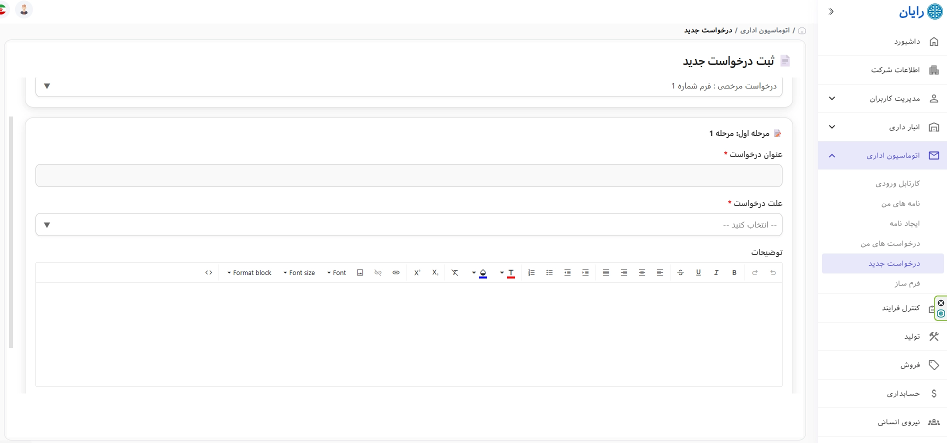Open the fill color dropdown arrow
The height and width of the screenshot is (443, 947).
click(473, 273)
